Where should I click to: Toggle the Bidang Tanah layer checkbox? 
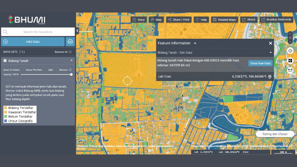[x=5, y=61]
